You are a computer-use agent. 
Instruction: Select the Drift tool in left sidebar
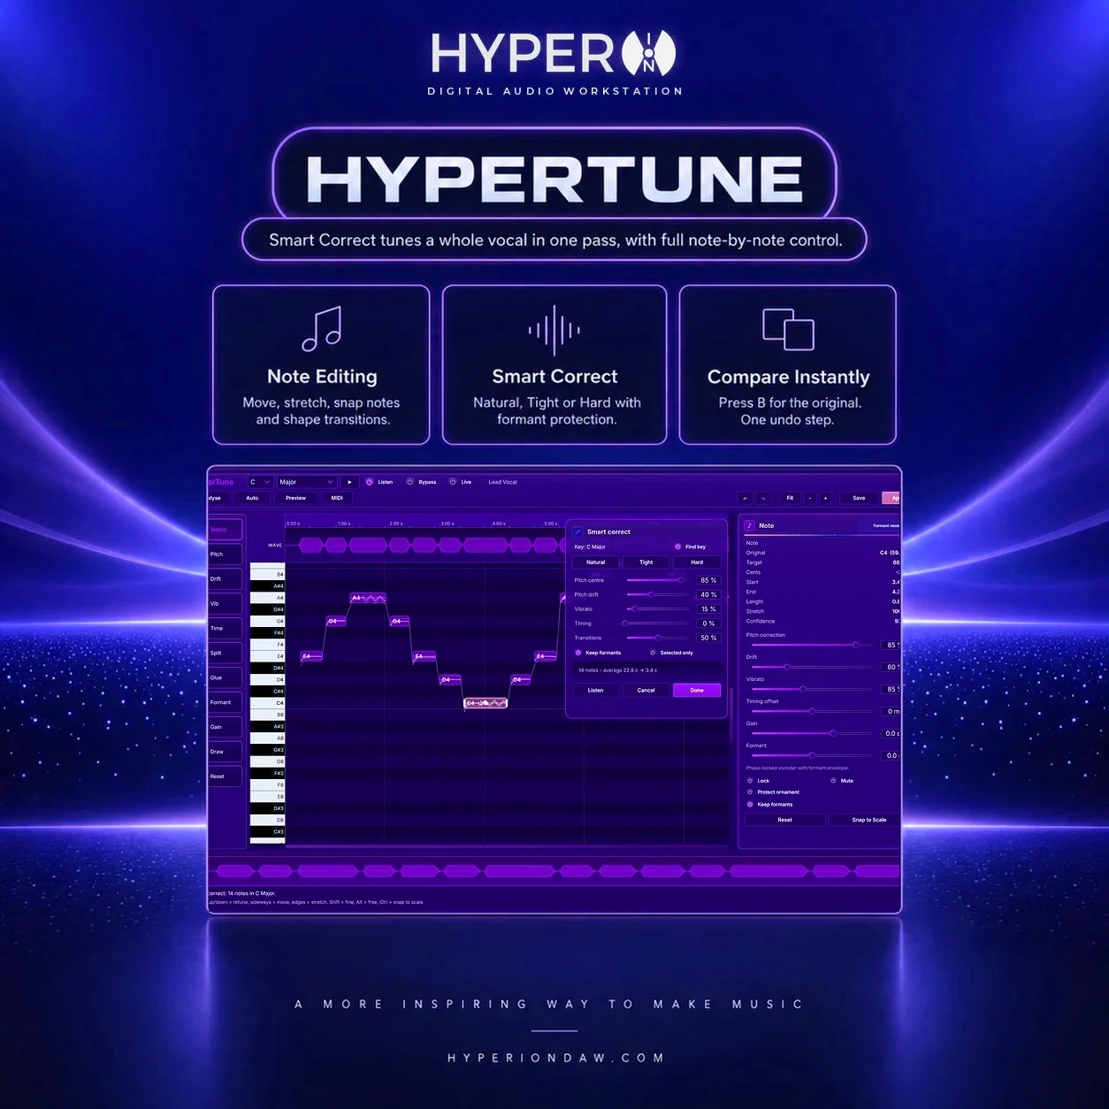tap(226, 579)
